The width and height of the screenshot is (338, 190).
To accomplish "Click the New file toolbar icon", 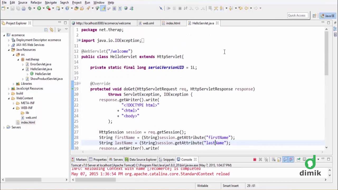I will click(3, 8).
